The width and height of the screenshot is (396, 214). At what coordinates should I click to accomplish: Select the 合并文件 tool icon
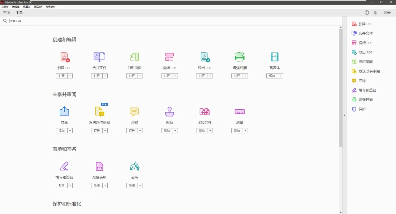tap(99, 57)
